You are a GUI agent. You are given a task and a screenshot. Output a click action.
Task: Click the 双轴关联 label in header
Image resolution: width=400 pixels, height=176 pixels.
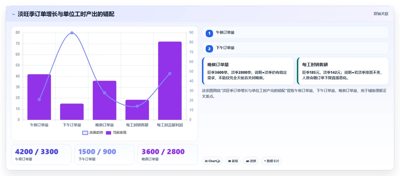click(381, 14)
